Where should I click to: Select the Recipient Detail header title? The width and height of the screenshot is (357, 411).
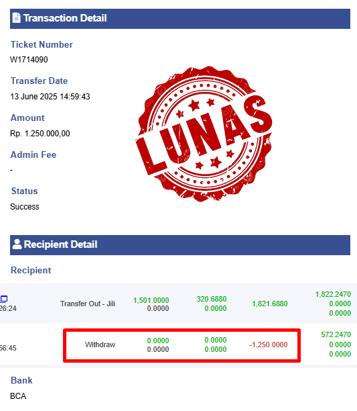point(61,244)
